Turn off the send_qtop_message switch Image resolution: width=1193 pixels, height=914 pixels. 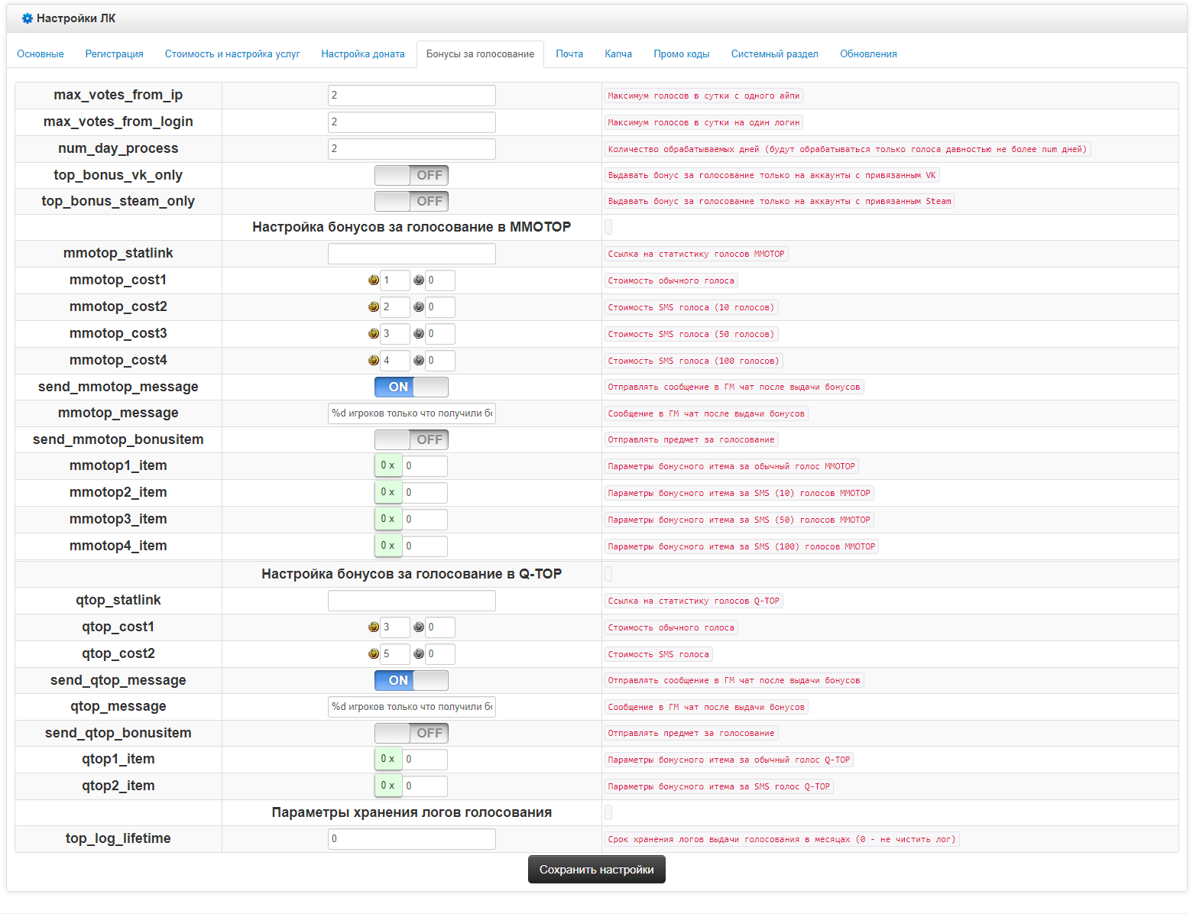coord(411,680)
